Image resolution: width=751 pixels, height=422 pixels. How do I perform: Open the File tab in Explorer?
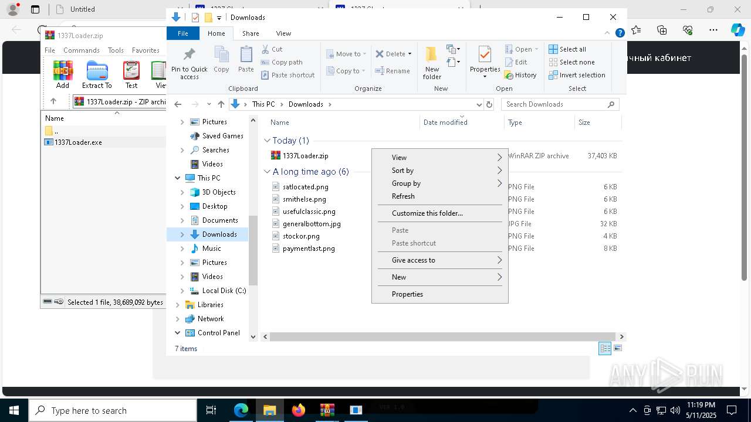183,33
